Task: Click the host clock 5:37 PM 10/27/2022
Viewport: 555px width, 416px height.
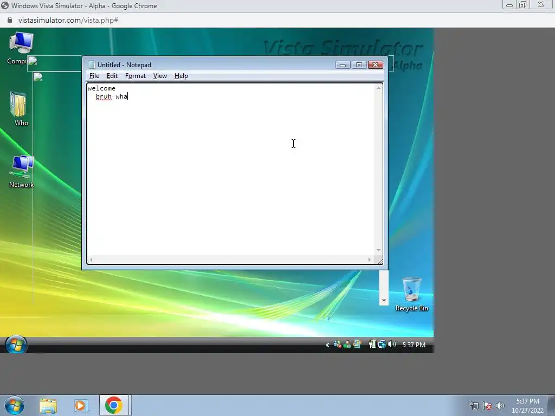Action: coord(527,406)
